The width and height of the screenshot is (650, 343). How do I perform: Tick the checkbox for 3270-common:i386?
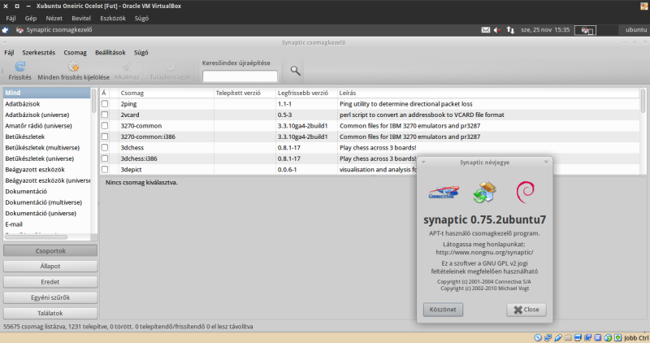(105, 137)
